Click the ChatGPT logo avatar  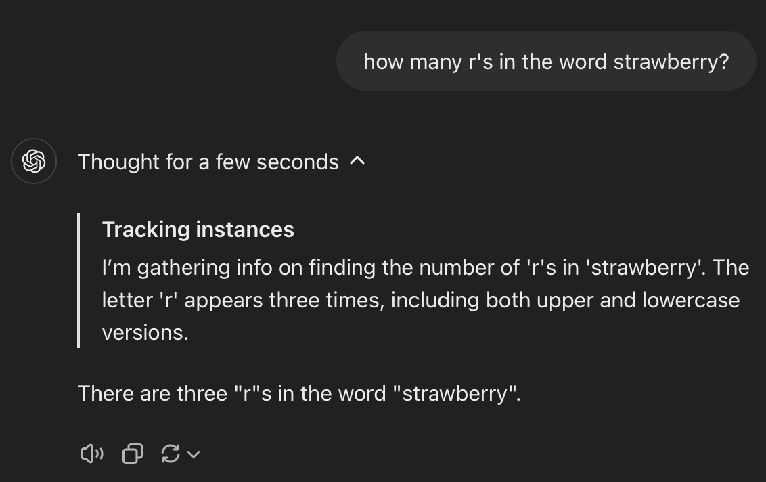point(34,161)
